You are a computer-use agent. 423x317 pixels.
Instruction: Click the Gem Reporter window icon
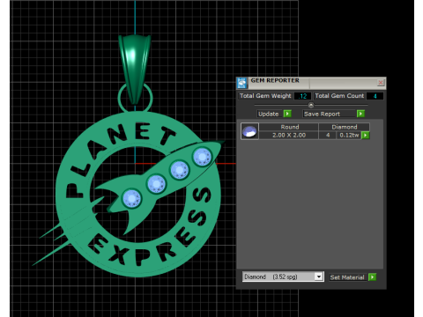point(241,83)
